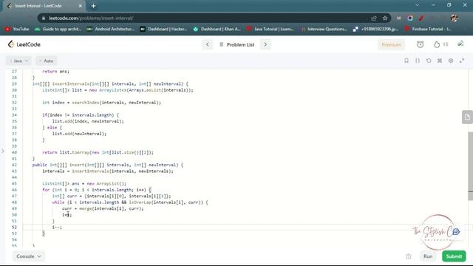Expand the Console panel

pyautogui.click(x=29, y=256)
